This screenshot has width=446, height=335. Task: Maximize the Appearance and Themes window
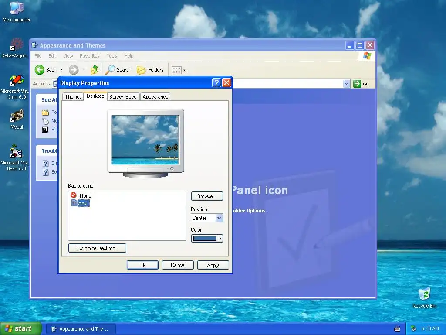(x=360, y=45)
